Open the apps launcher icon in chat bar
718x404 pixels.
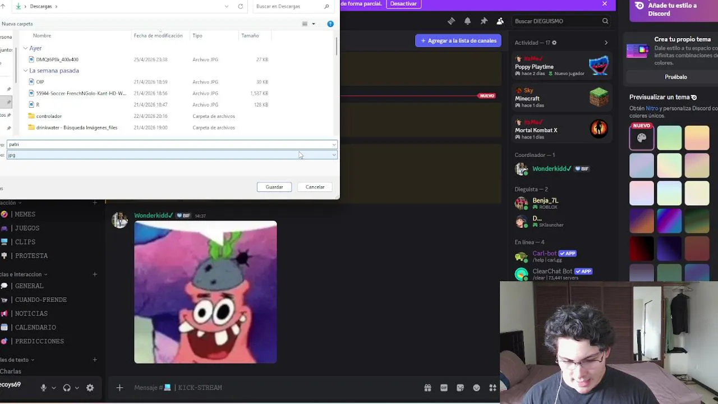pyautogui.click(x=493, y=388)
